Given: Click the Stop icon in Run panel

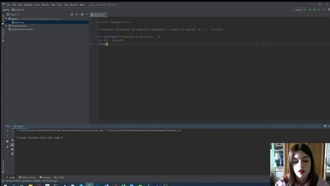Looking at the screenshot, I should 7,135.
